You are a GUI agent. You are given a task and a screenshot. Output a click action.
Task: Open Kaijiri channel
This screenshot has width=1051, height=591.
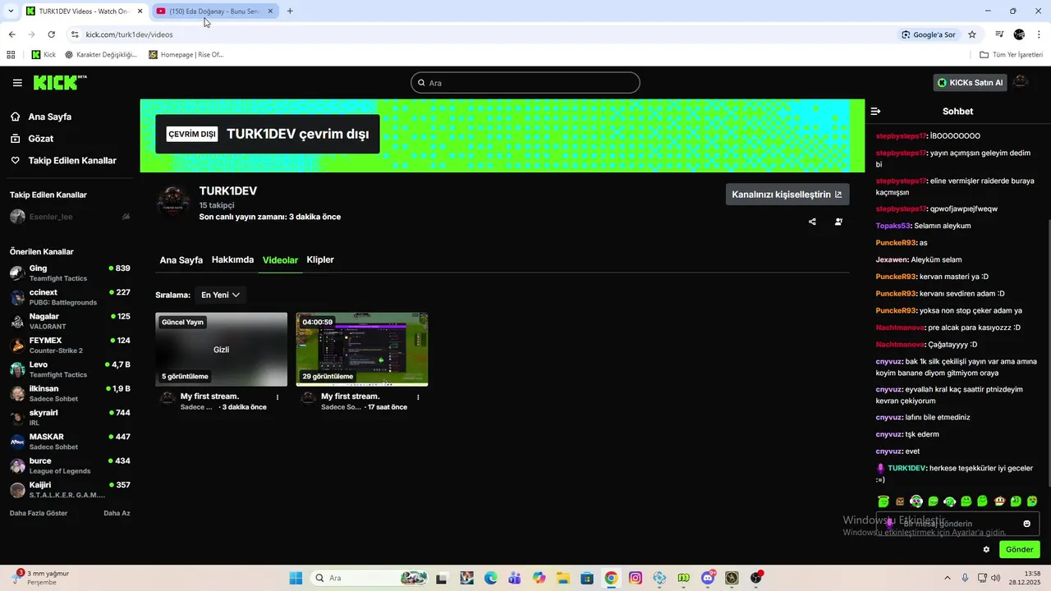[70, 490]
